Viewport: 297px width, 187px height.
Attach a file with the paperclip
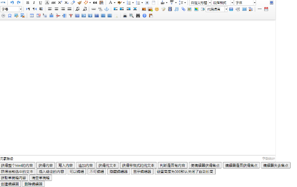(183, 9)
